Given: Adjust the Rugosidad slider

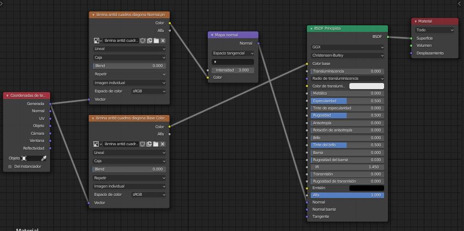Looking at the screenshot, I should (347, 115).
